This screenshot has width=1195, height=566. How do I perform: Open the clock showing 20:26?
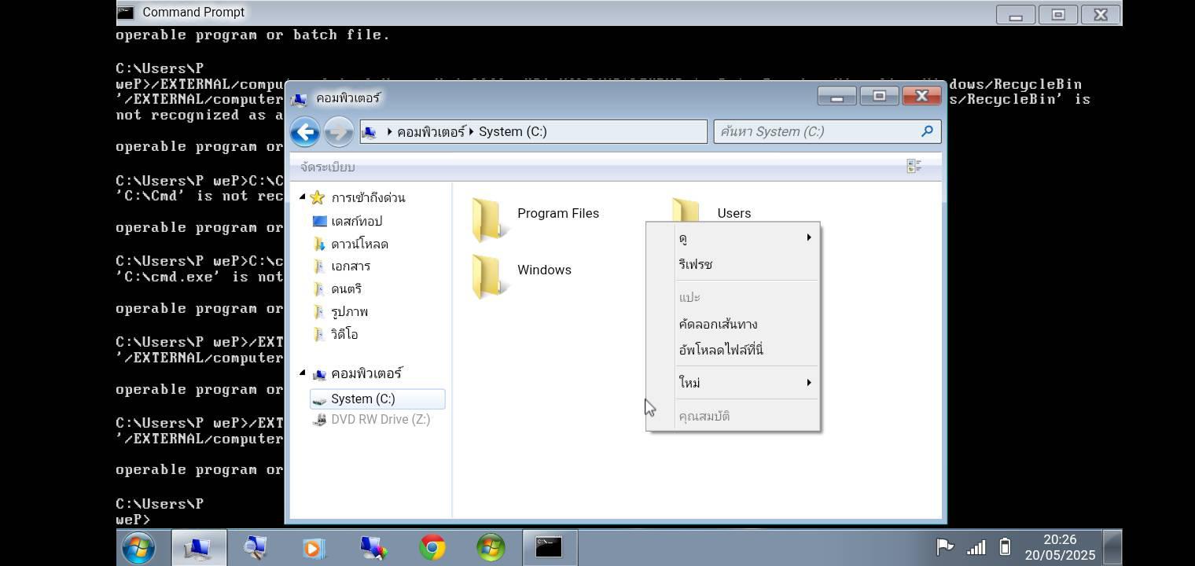click(x=1059, y=547)
